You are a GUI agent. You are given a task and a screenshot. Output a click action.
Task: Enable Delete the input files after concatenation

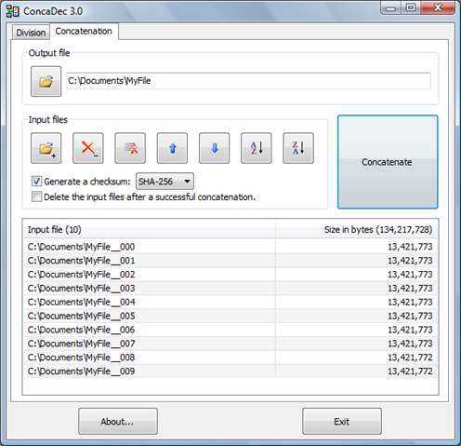click(36, 196)
